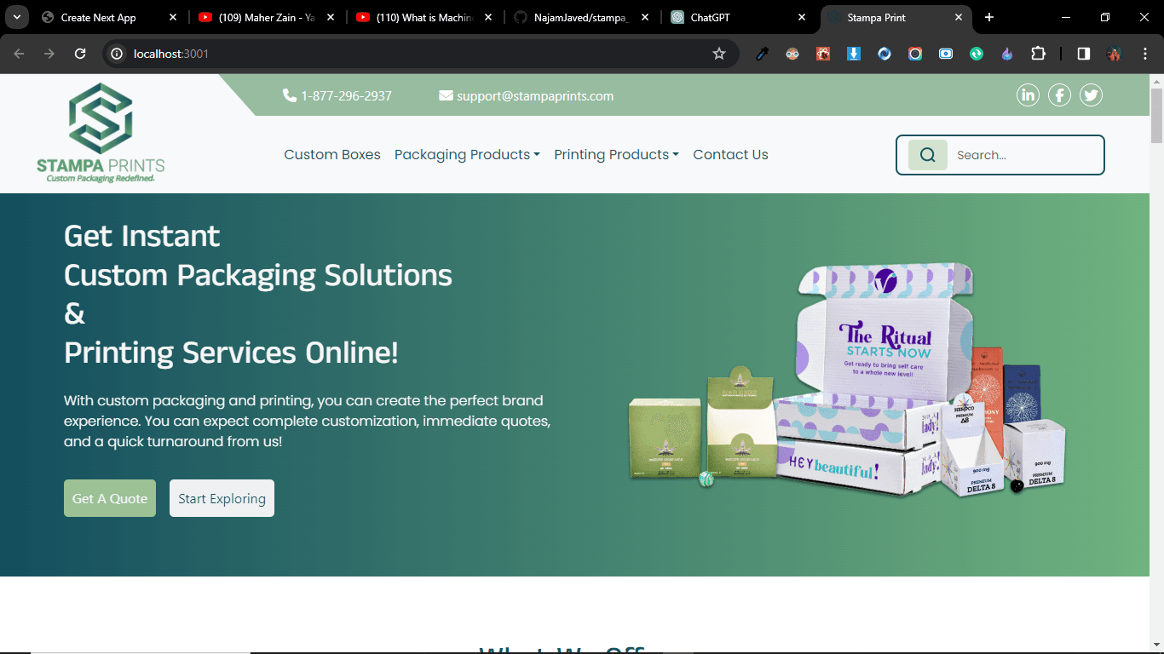Screen dimensions: 1164x654
Task: Click the Stampa Prints logo
Action: coord(101,133)
